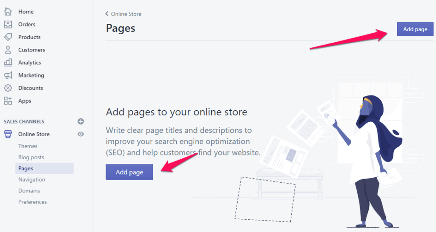Viewport: 436px width, 232px height.
Task: Click the Products tag icon
Action: 8,37
